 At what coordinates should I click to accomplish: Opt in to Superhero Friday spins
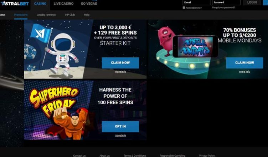tap(120, 127)
